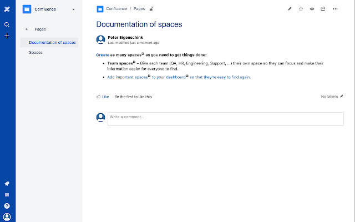Screen dimensions: 355x222
Task: Click Be the first to like this text
Action: coord(133,97)
